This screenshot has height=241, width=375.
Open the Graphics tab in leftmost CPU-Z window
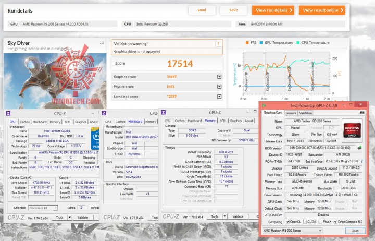click(x=81, y=122)
